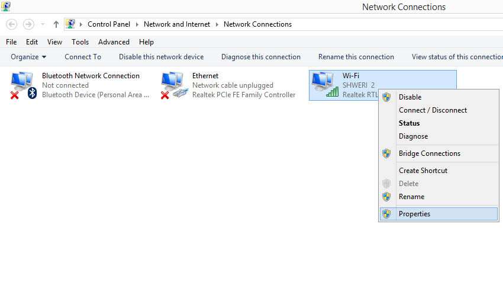Go up one level with the Up arrow

point(56,24)
